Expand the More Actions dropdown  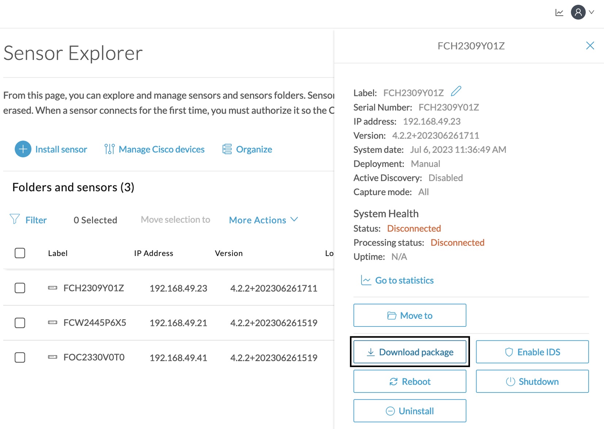coord(263,220)
